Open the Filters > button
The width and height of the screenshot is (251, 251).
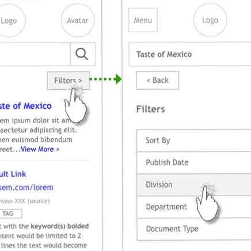click(x=69, y=81)
